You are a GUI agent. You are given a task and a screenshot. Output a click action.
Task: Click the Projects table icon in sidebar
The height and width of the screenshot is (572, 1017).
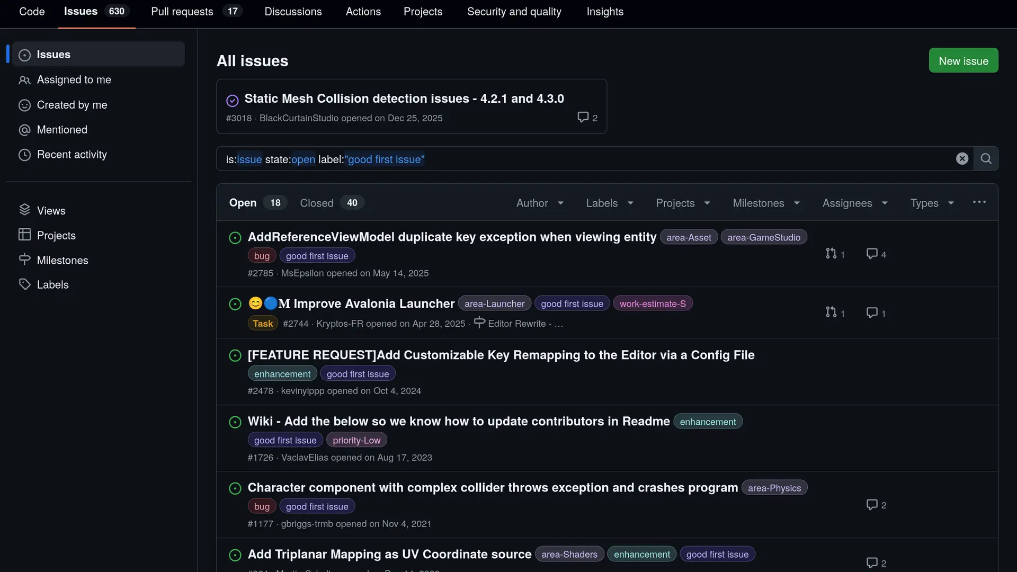(x=24, y=235)
